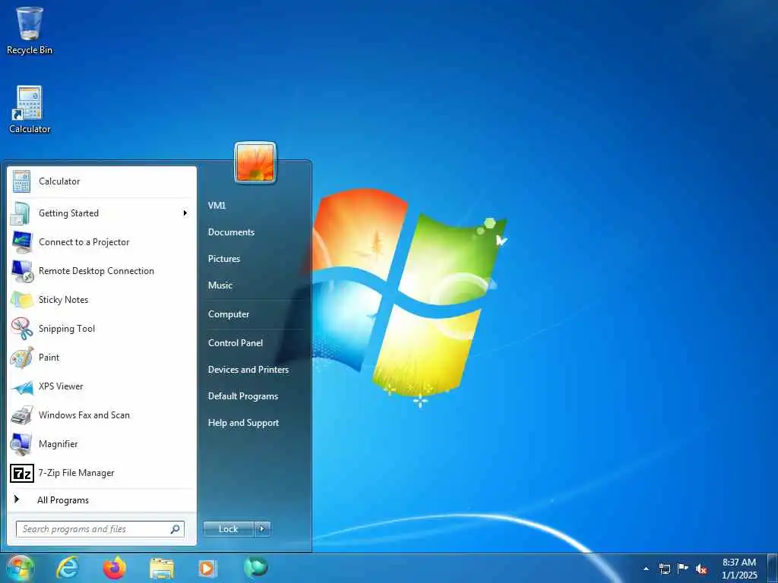Launch Paint from the Start menu
The image size is (778, 583).
click(102, 358)
